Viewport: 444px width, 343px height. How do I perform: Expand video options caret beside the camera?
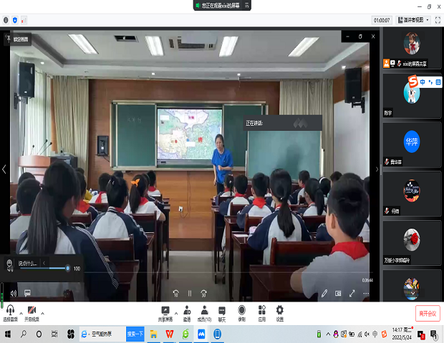point(42,313)
